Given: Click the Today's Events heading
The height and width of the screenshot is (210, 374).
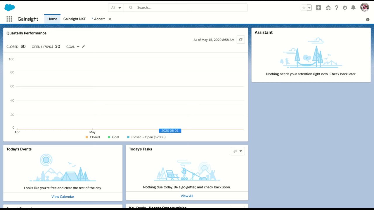Looking at the screenshot, I should (x=19, y=149).
